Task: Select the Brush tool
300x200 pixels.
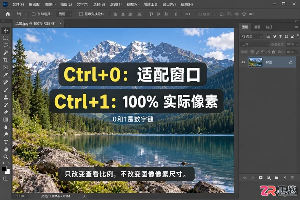Action: pyautogui.click(x=6, y=90)
